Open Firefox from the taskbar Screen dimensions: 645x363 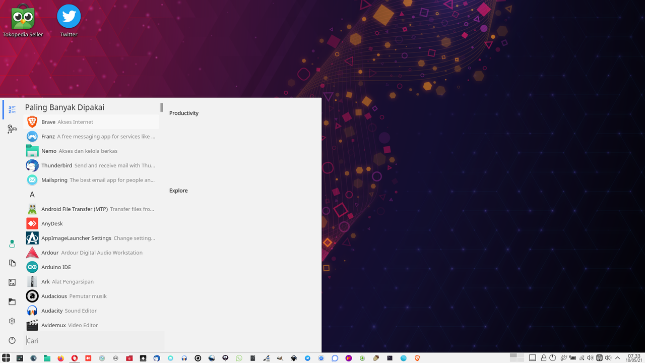61,358
